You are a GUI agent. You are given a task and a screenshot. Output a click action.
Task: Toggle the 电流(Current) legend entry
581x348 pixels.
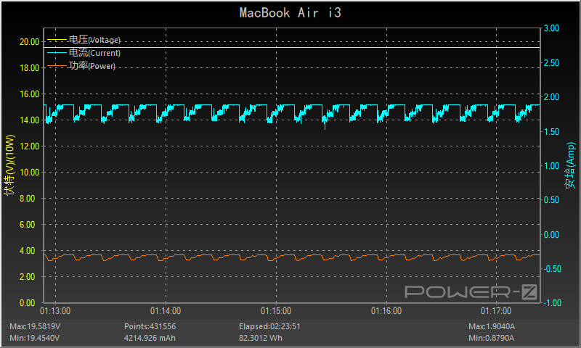pos(94,53)
